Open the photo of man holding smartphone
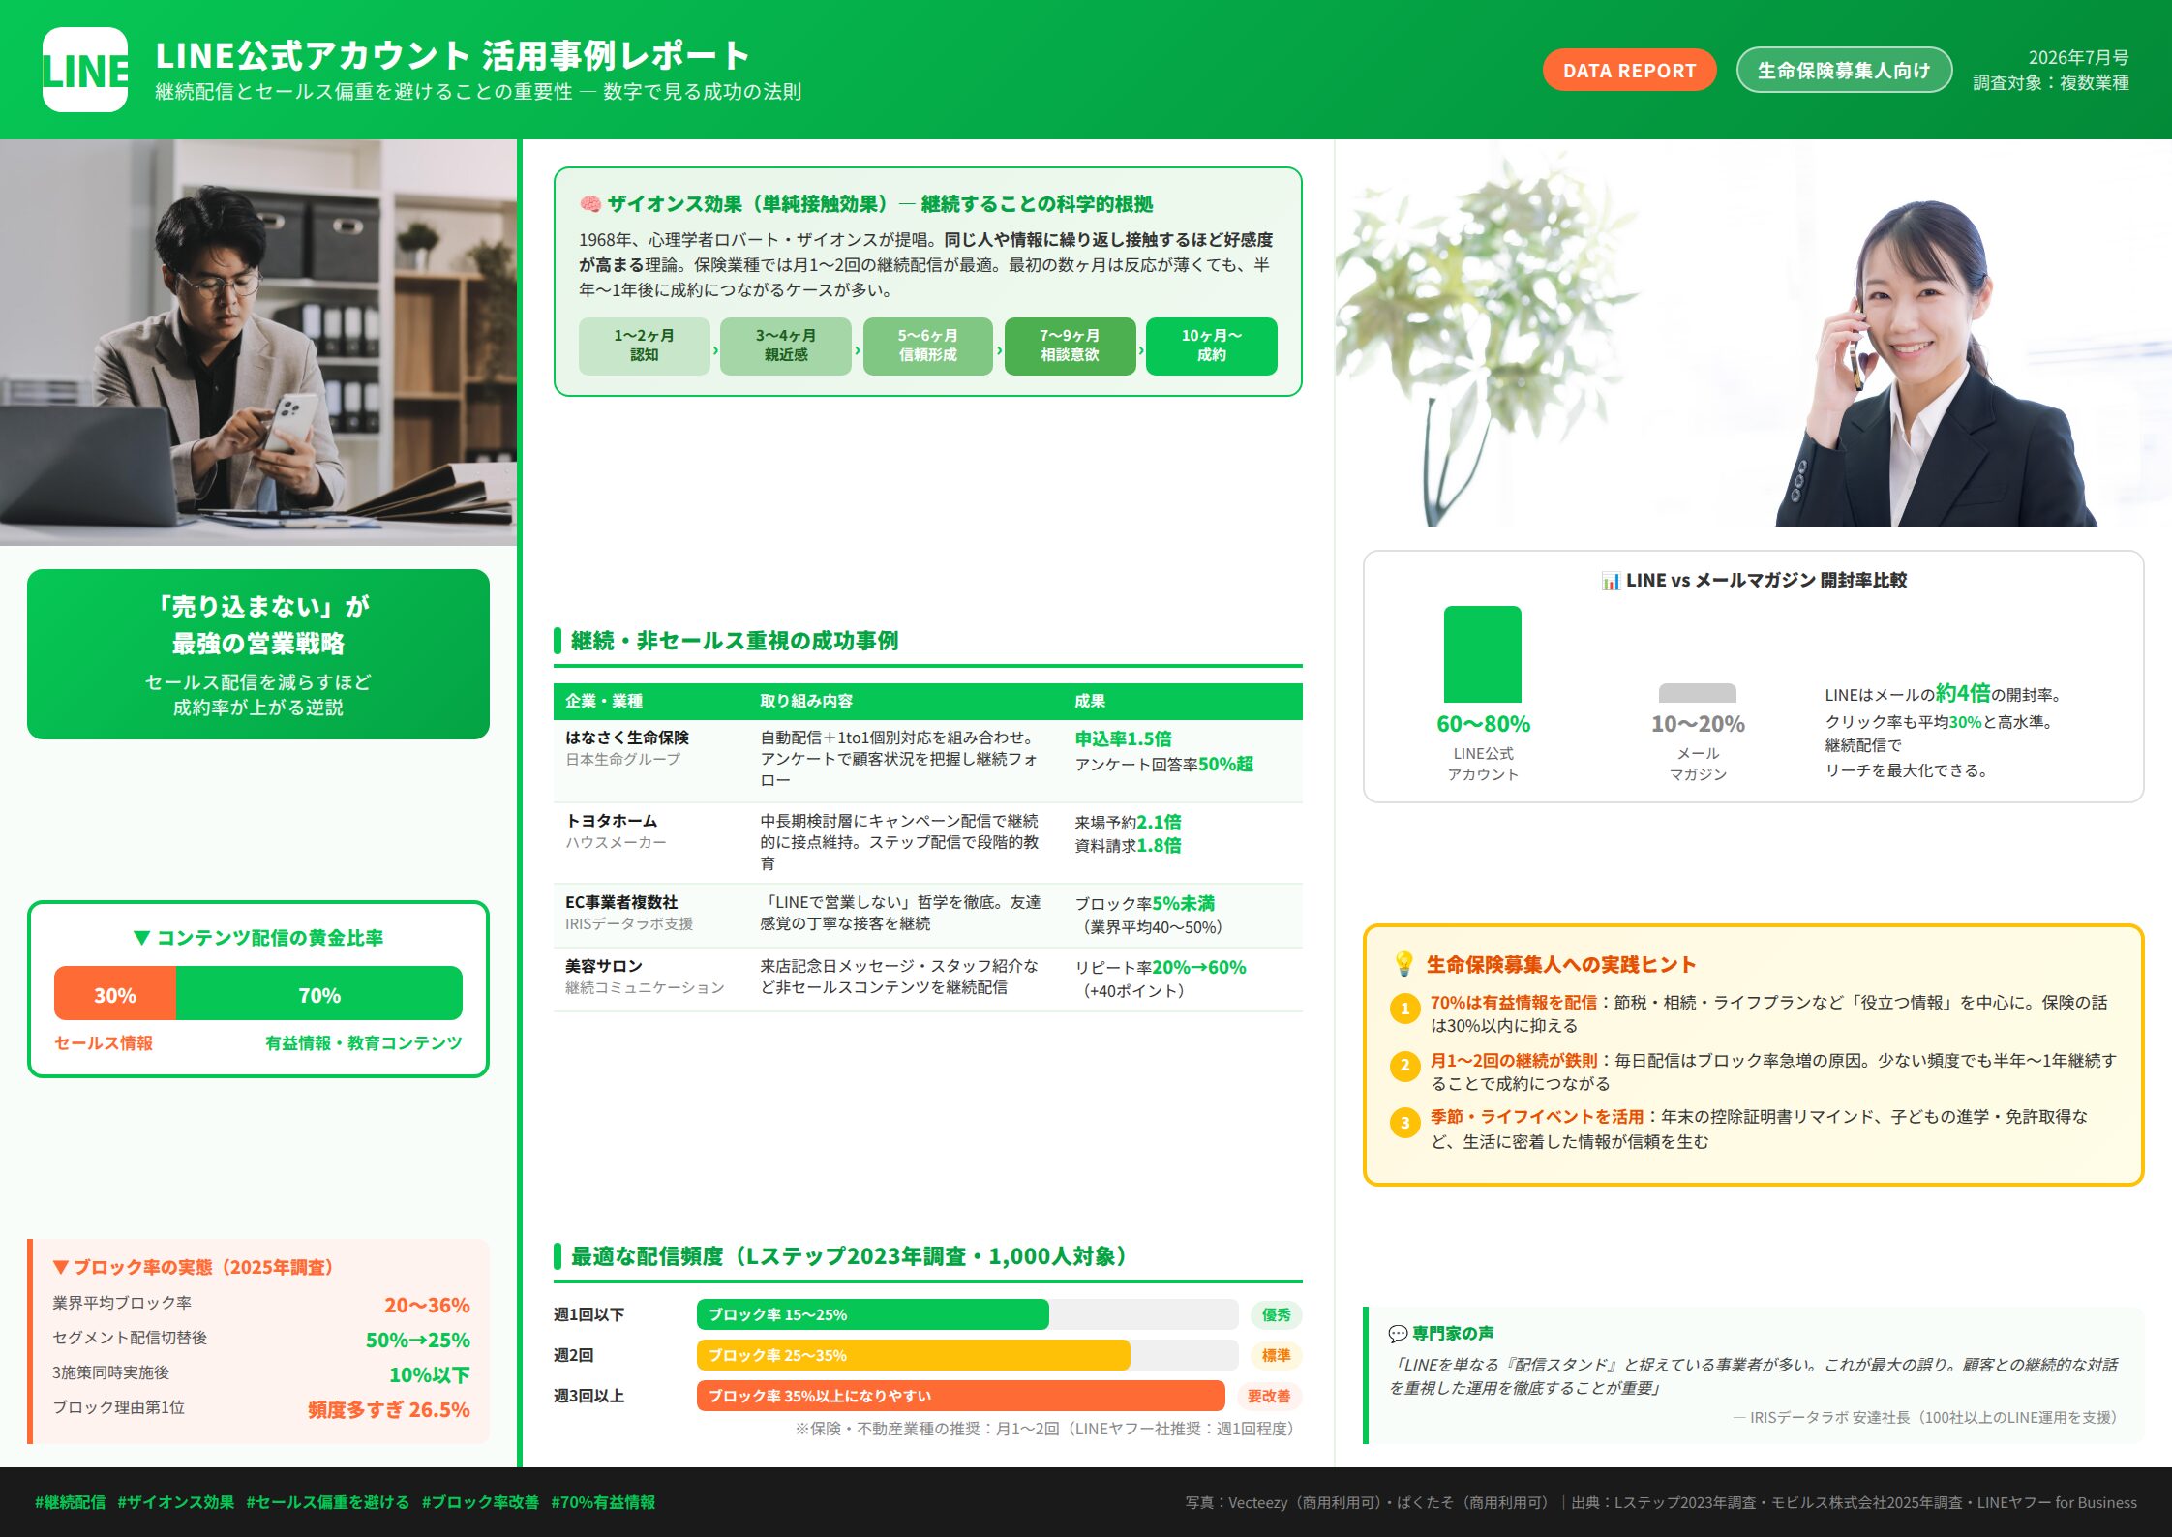 [258, 343]
